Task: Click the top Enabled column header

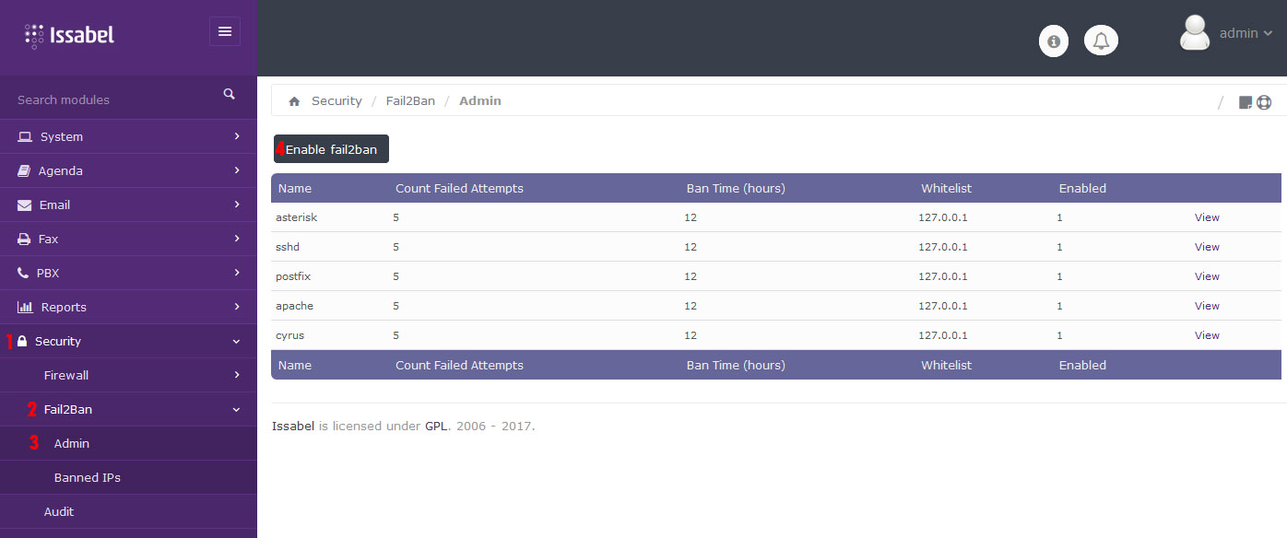Action: 1082,188
